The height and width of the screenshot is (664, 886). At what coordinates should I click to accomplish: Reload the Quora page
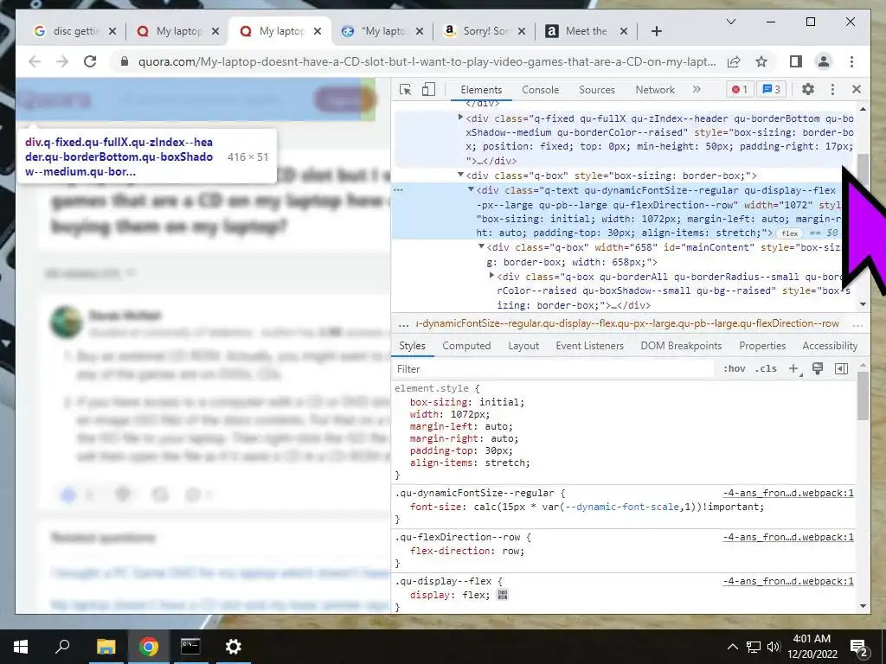tap(90, 61)
